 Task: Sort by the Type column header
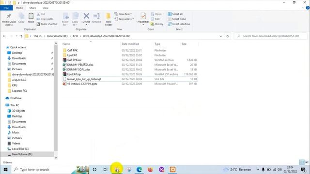pyautogui.click(x=157, y=44)
